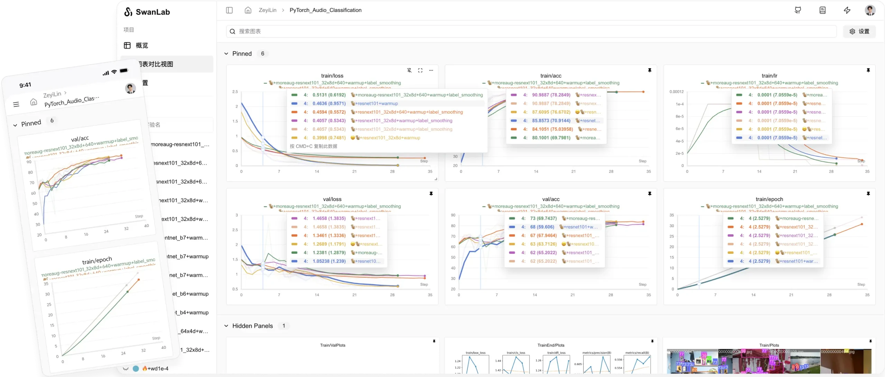Viewport: 885px width, 377px height.
Task: Click the desktop val/acc chart title
Action: pyautogui.click(x=551, y=199)
